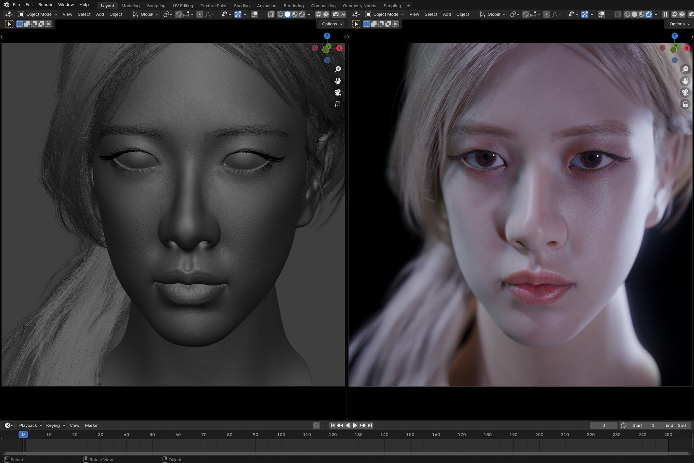
Task: Enable auto keyframing in the timeline
Action: tap(316, 425)
